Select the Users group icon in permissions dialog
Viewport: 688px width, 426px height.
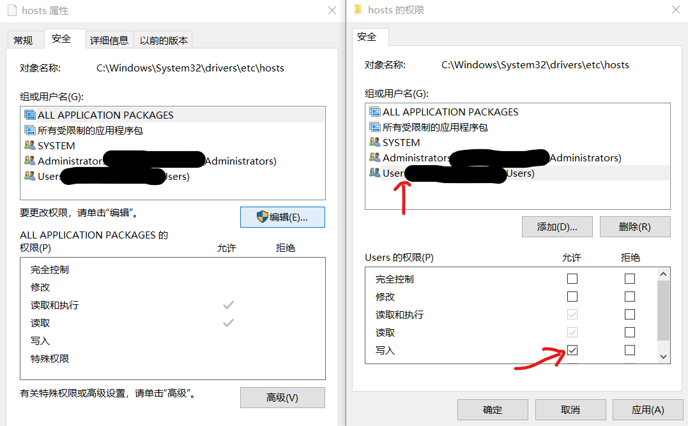(375, 172)
